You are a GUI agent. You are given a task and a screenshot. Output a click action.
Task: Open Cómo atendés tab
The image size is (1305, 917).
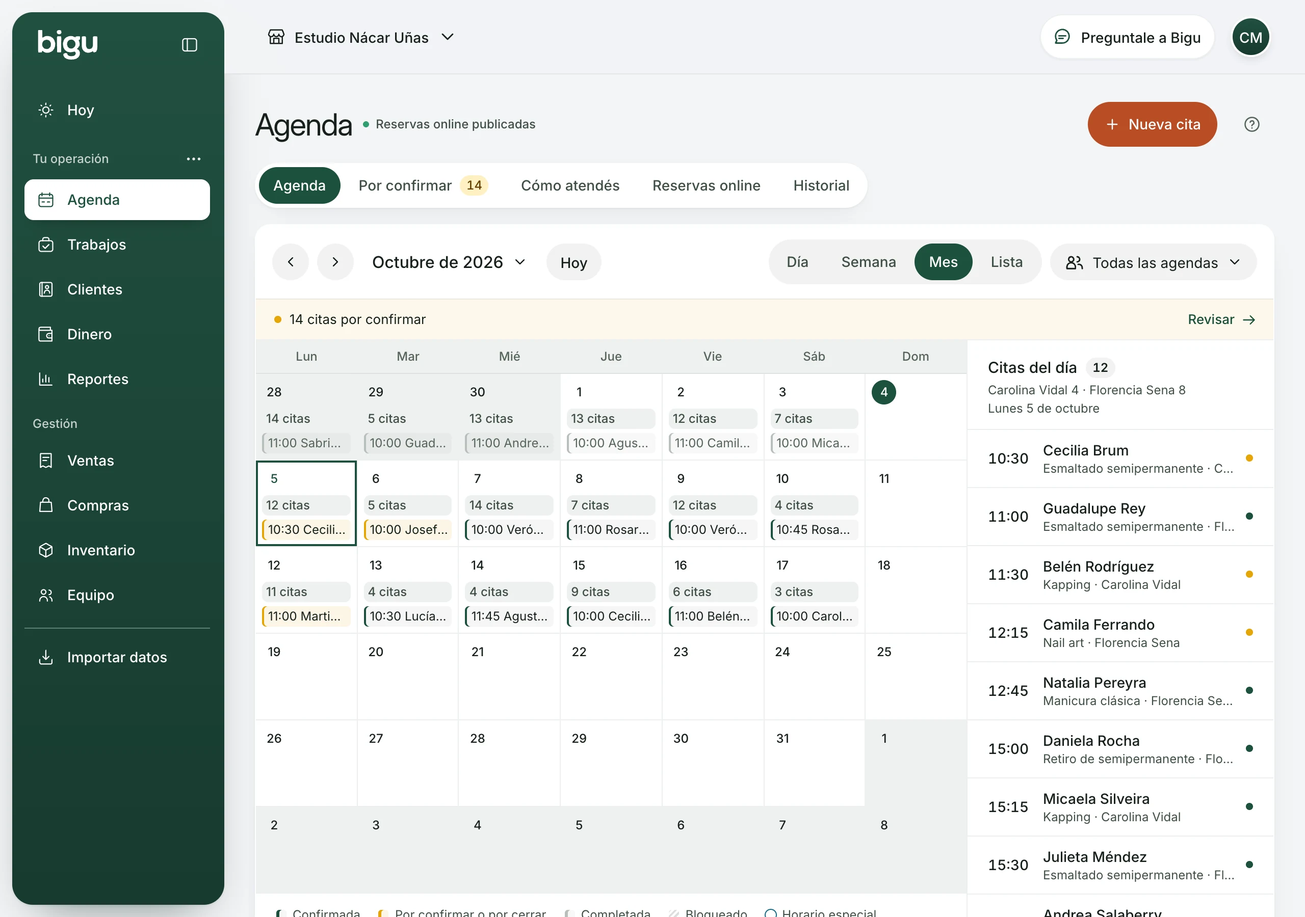tap(569, 185)
